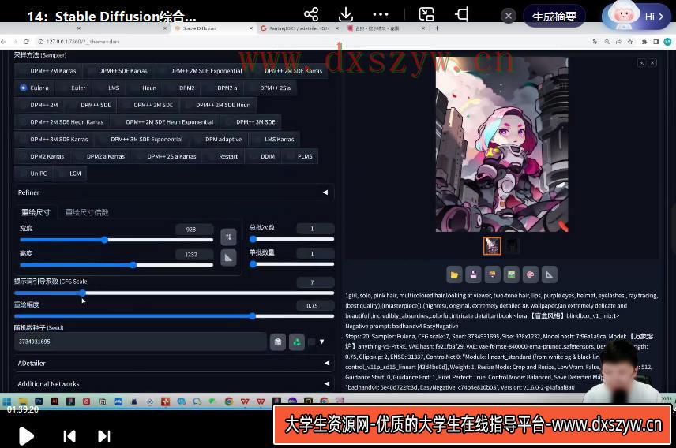Send image to img2img tab icon
Viewport: 676px width, 448px height.
click(511, 274)
